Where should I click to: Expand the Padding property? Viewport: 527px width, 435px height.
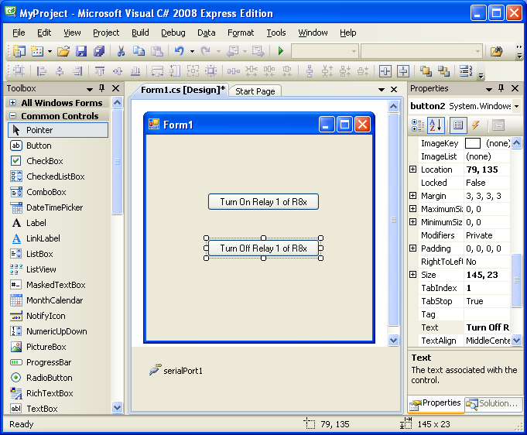(412, 248)
